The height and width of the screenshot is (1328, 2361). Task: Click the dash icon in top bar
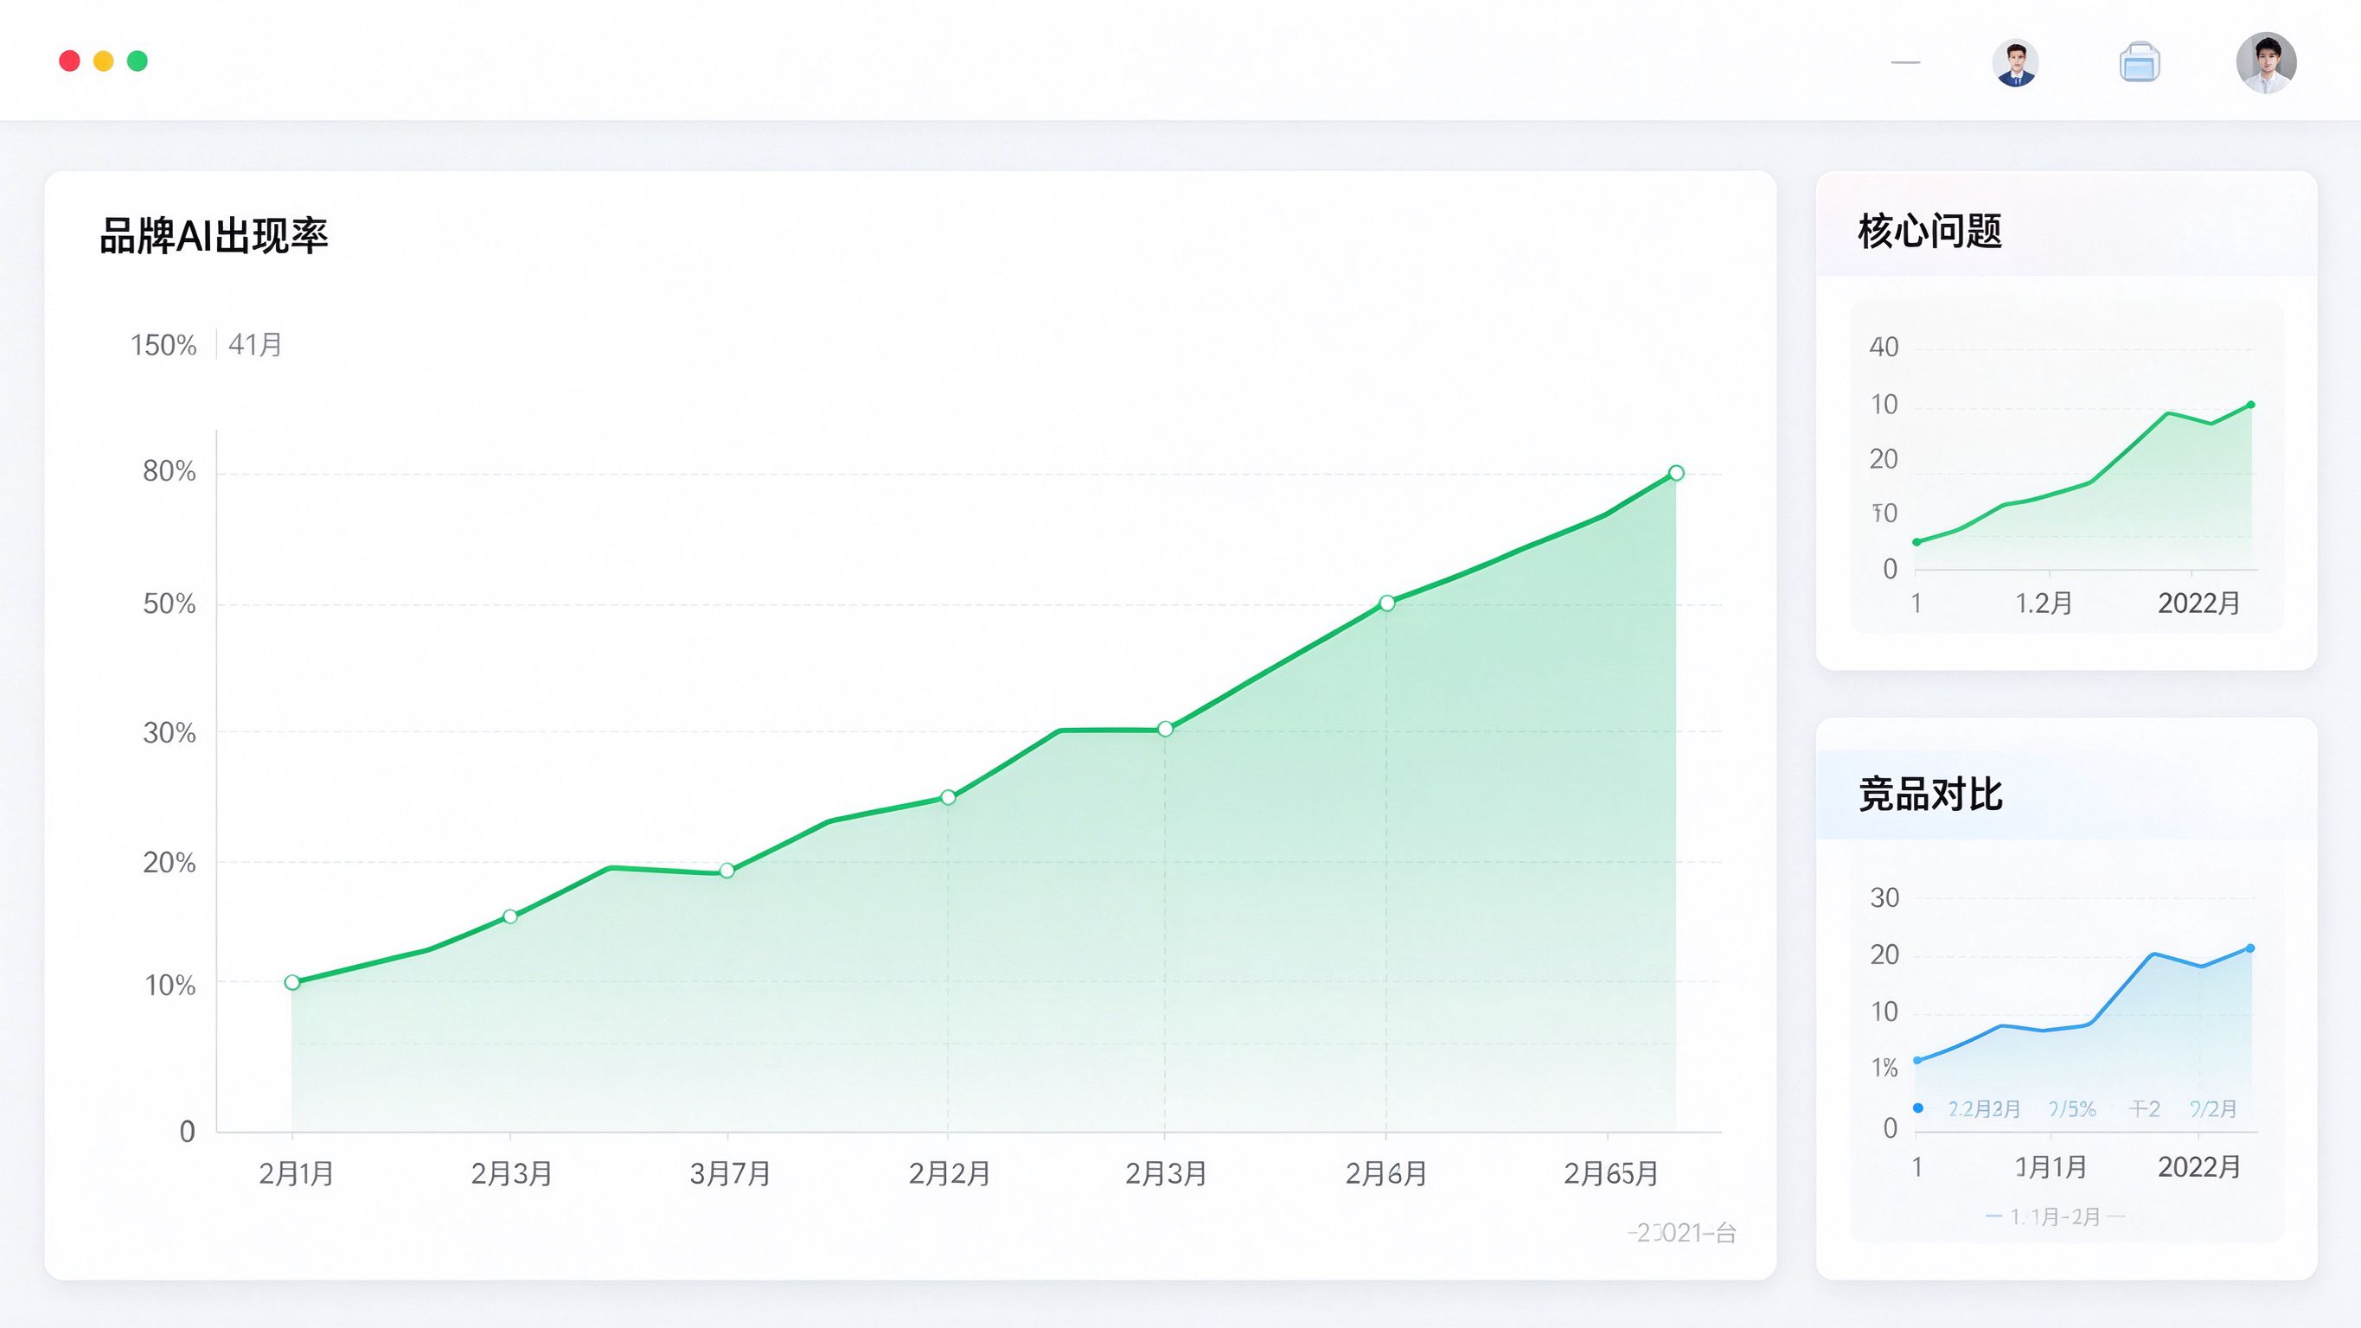pos(1904,62)
